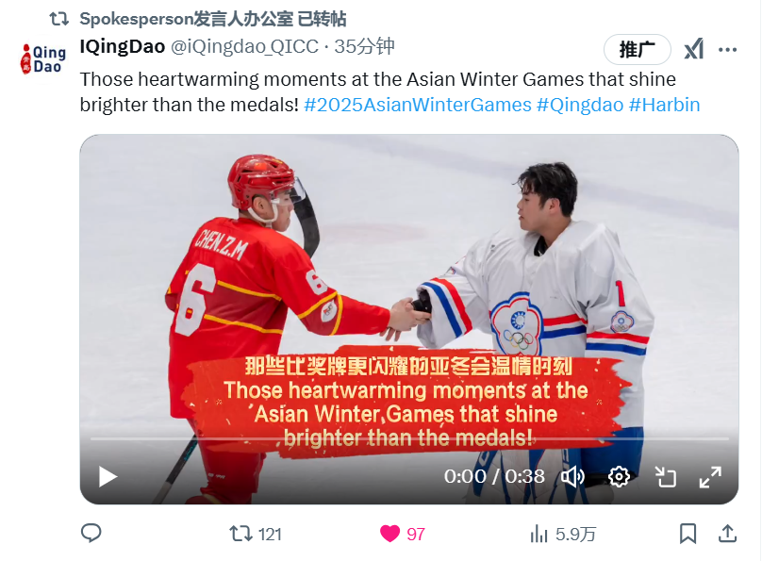Expand video to fullscreen

(x=710, y=476)
